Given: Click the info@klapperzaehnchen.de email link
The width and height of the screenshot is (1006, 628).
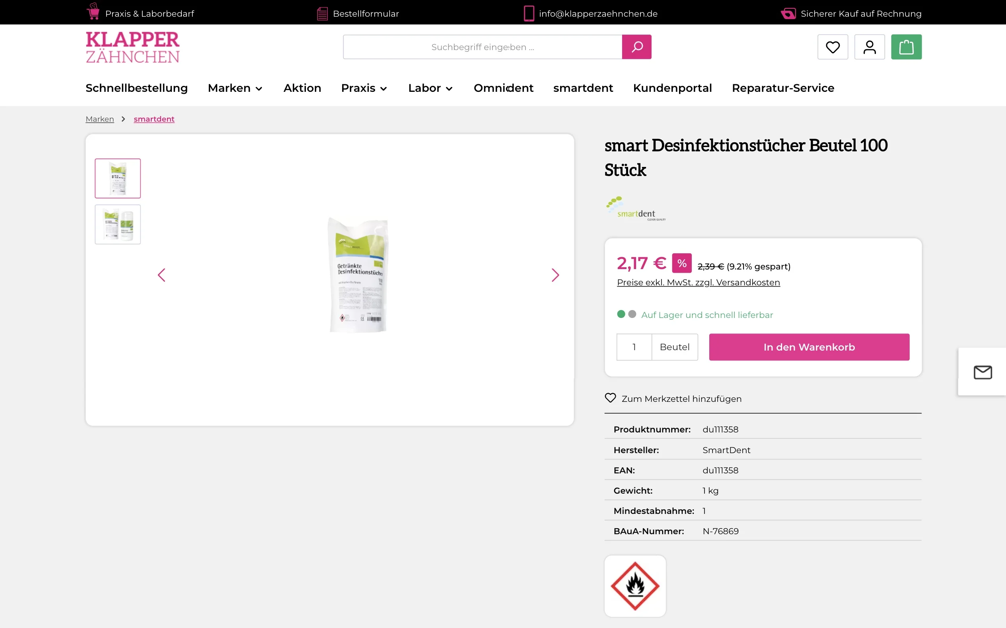Looking at the screenshot, I should (598, 14).
